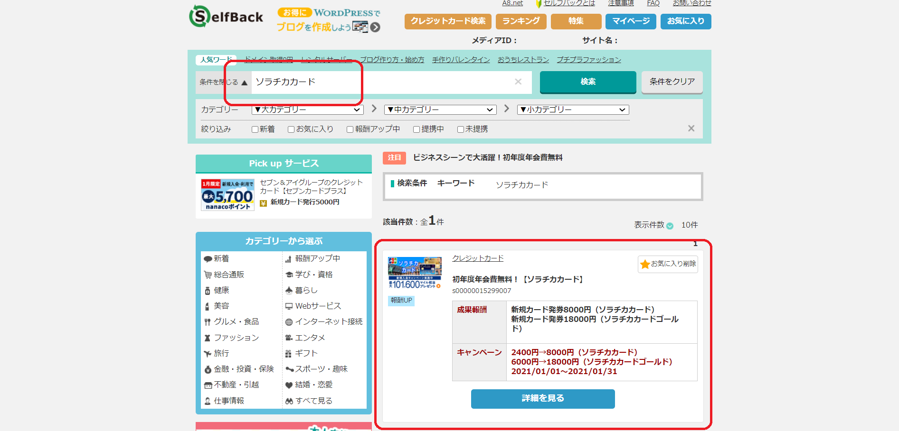Click the ビジネスシーンで大活躍 notice headline

point(488,158)
